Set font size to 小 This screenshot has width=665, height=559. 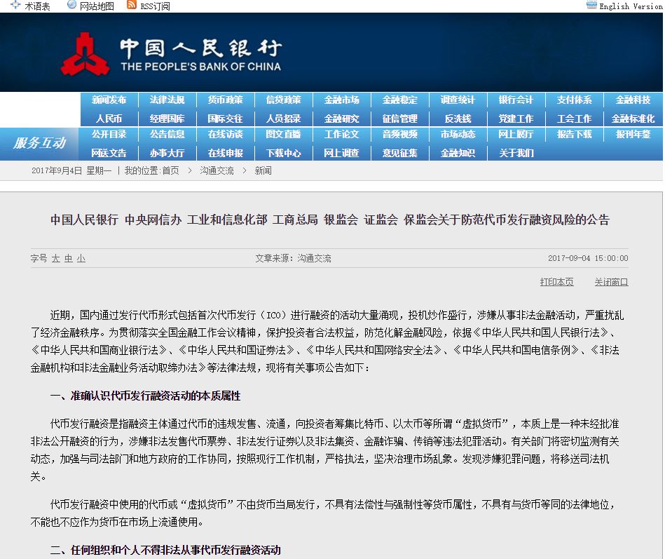coord(81,258)
